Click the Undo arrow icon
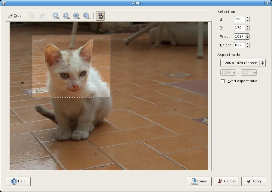The image size is (272, 192). coord(32,16)
